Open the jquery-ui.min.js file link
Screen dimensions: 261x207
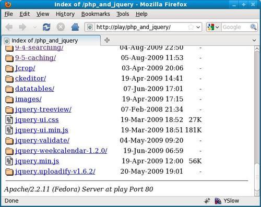42,130
